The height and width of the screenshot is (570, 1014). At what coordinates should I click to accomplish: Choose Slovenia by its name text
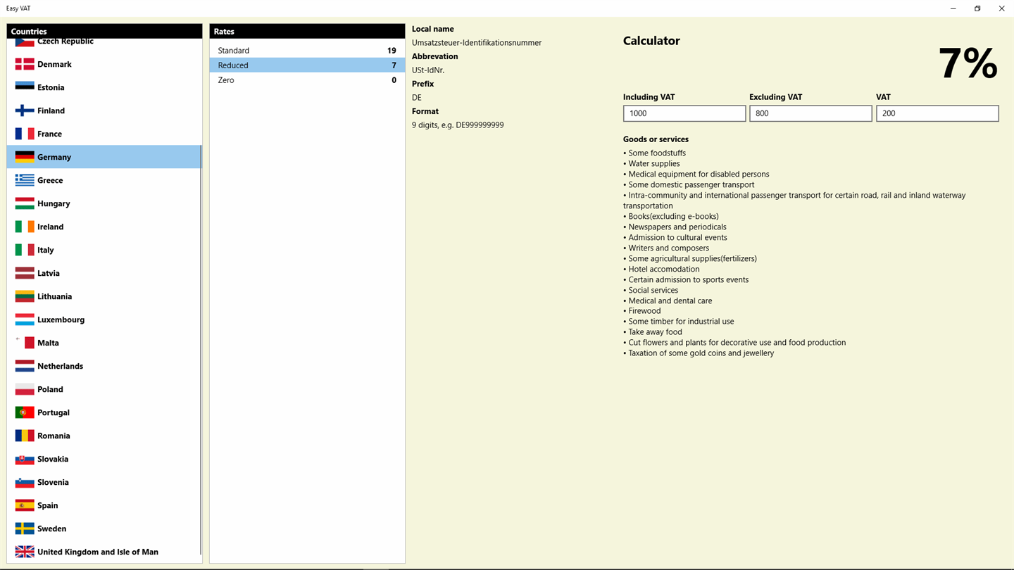point(53,482)
